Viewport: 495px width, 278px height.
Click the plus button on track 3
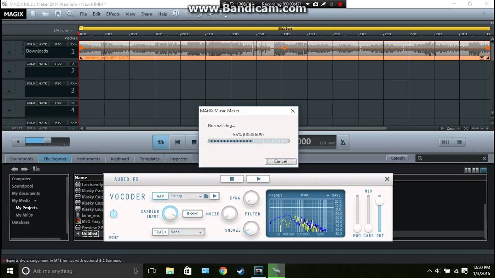[9, 91]
